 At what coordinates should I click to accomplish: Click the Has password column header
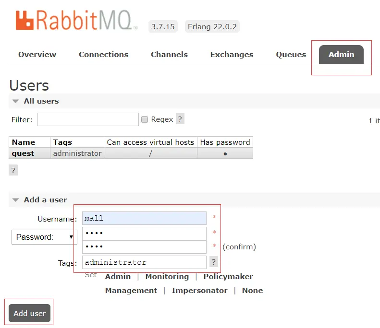tap(225, 142)
